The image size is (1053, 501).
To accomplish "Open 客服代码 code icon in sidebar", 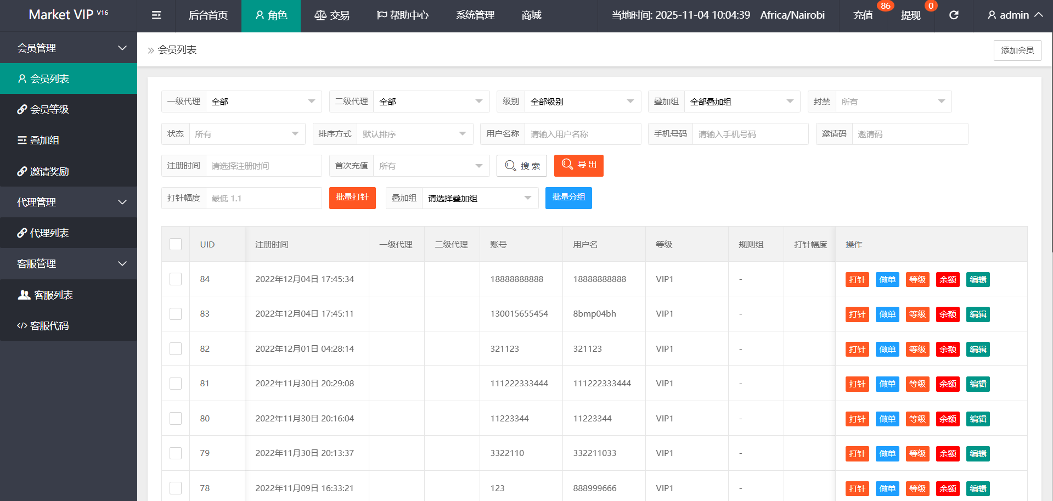I will click(x=22, y=326).
